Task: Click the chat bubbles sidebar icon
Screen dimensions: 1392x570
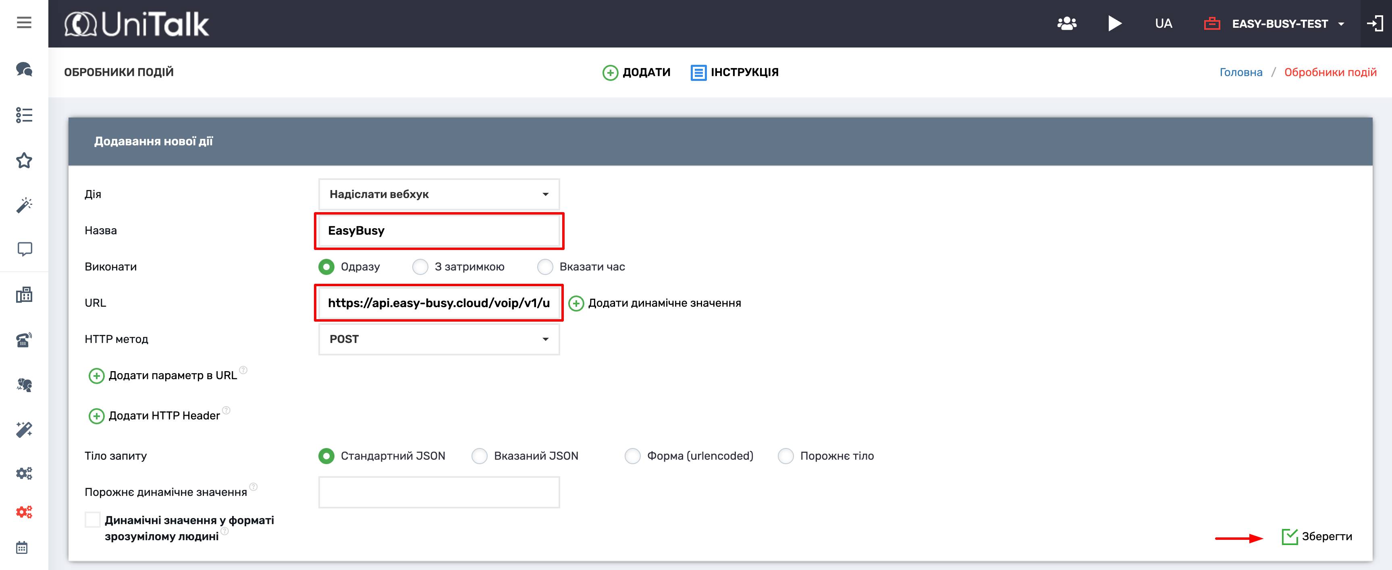Action: (24, 69)
